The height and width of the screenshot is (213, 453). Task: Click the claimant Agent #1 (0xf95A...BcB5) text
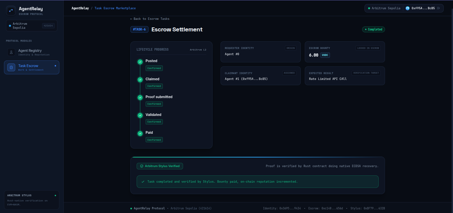tap(246, 79)
